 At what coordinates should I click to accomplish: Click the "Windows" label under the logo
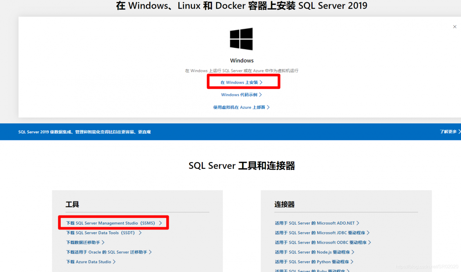(x=242, y=60)
